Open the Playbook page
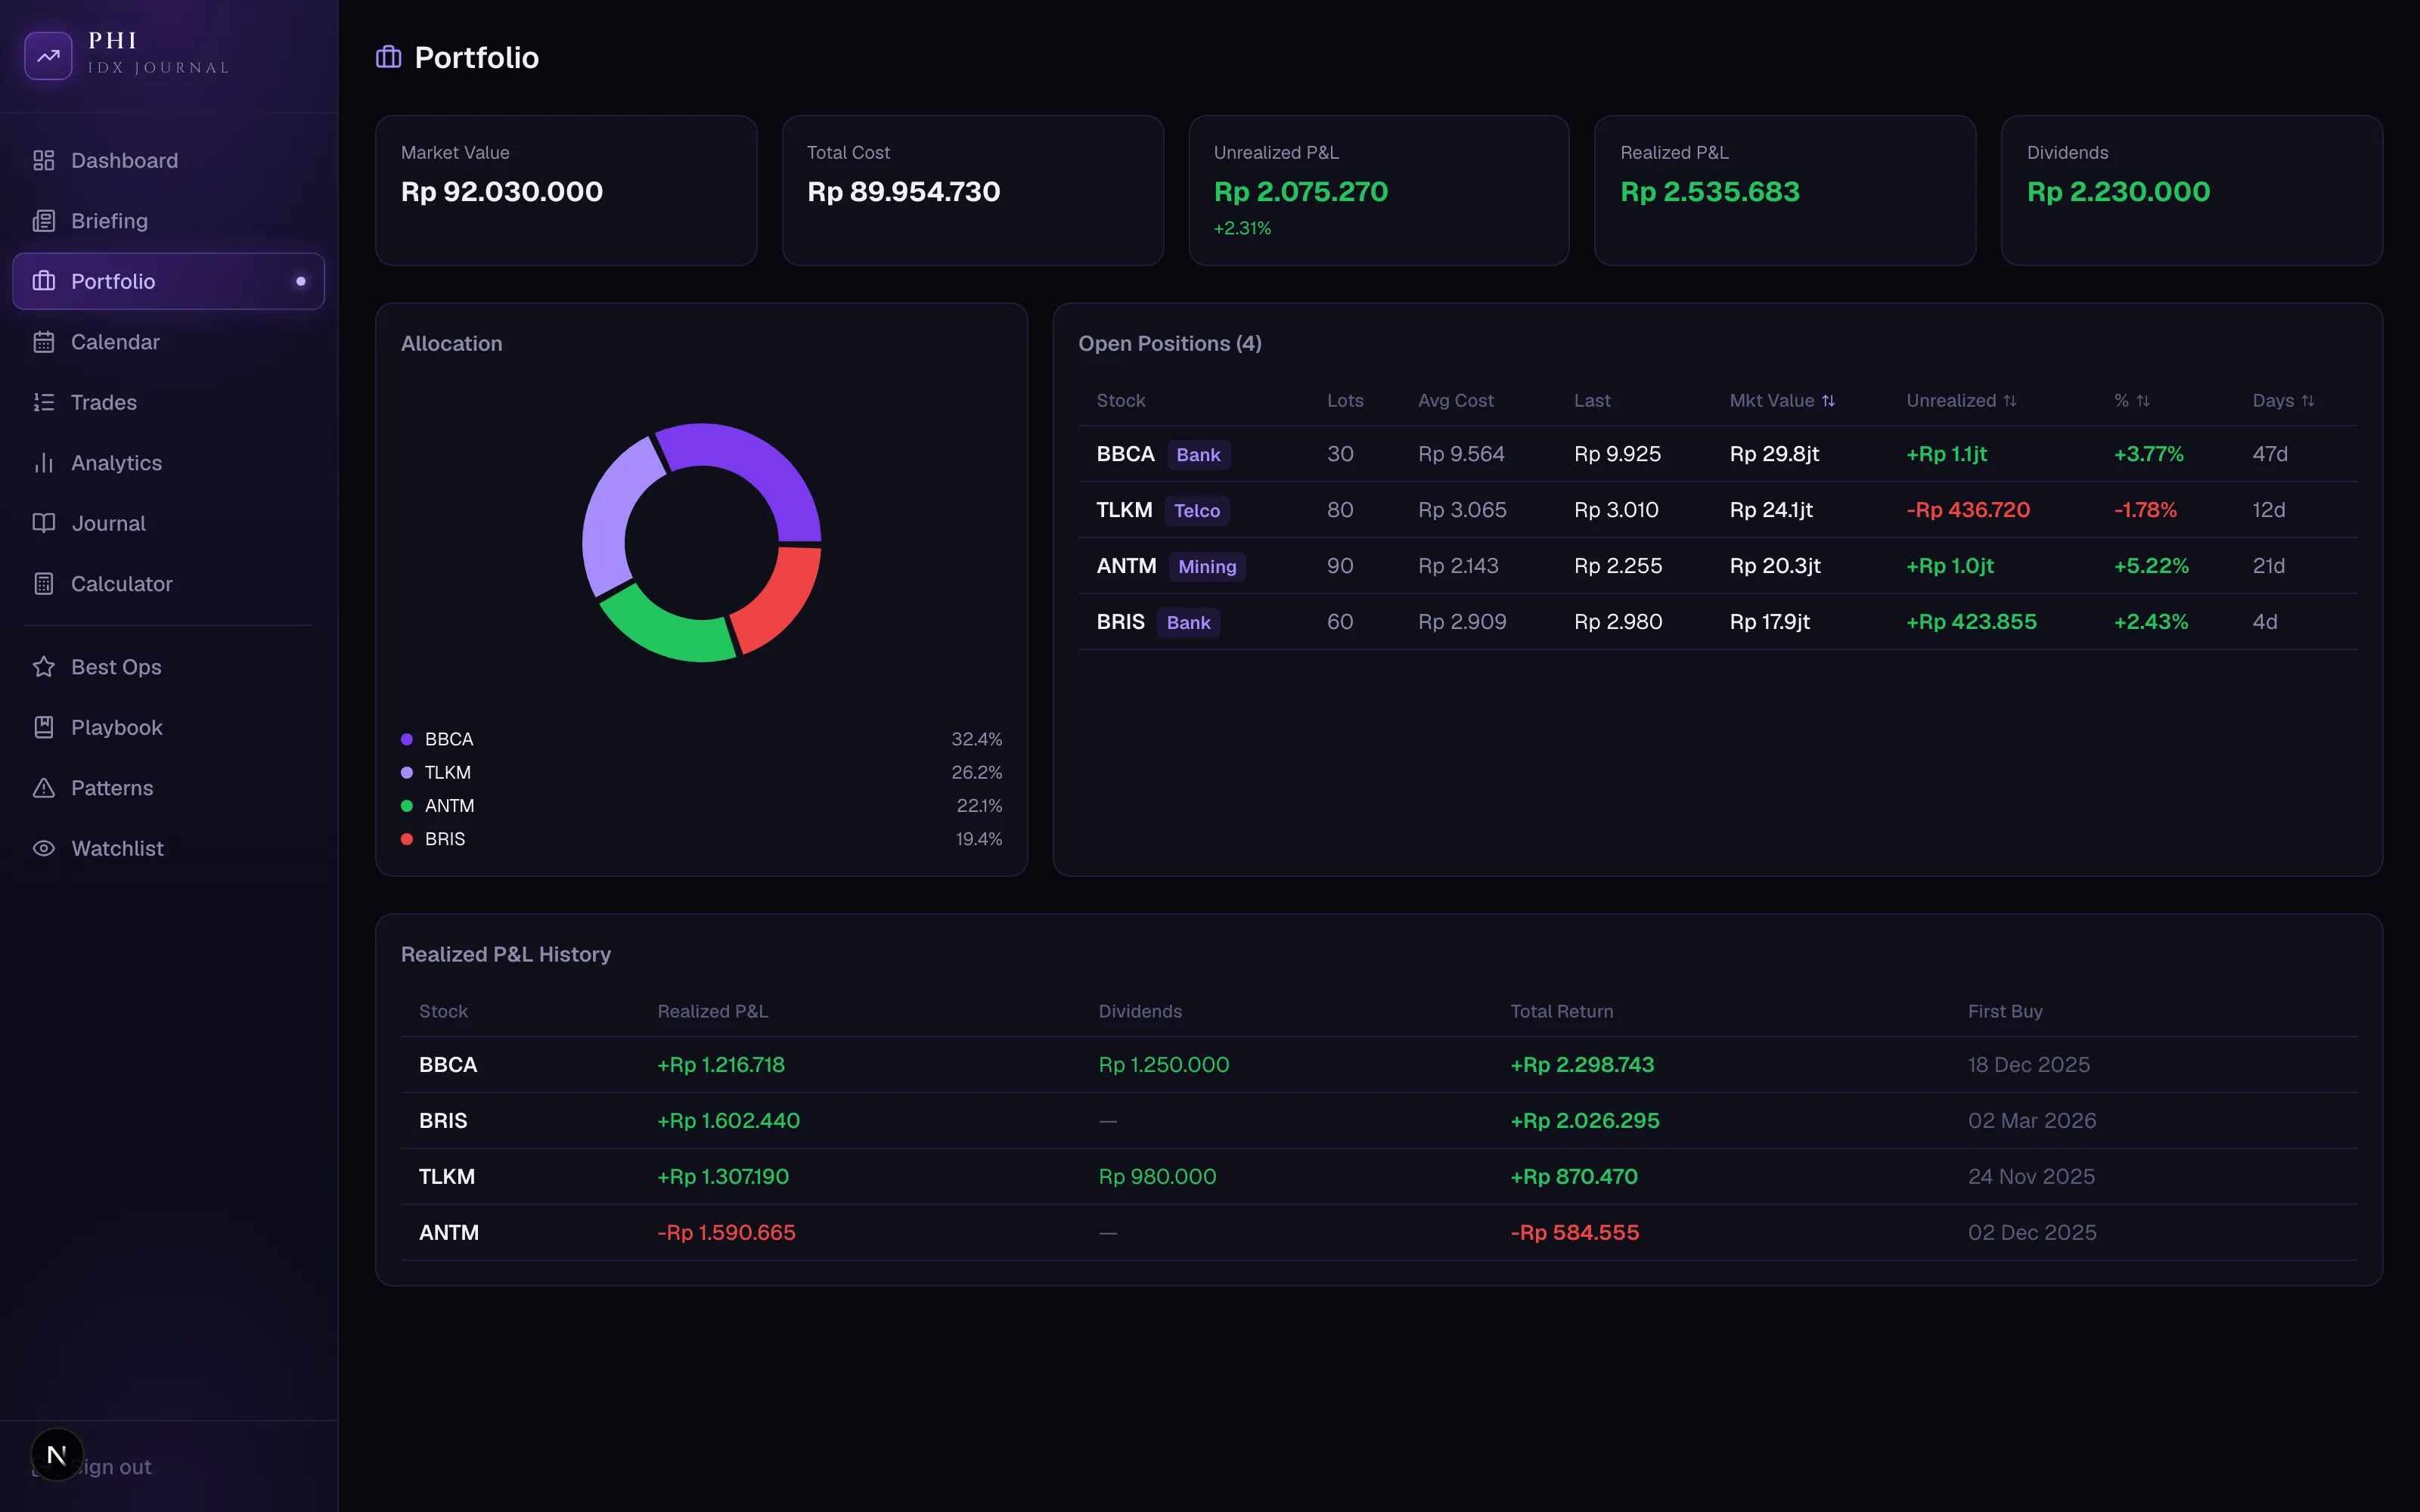 (168, 727)
